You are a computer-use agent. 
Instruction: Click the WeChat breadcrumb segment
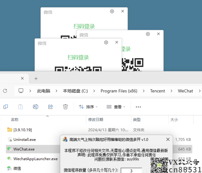tap(185, 91)
